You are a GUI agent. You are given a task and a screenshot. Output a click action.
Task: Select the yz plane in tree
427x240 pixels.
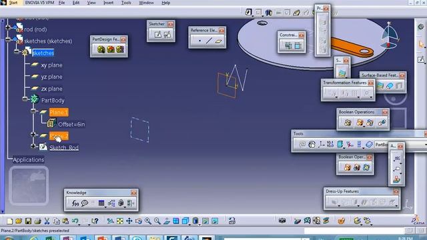pos(52,77)
